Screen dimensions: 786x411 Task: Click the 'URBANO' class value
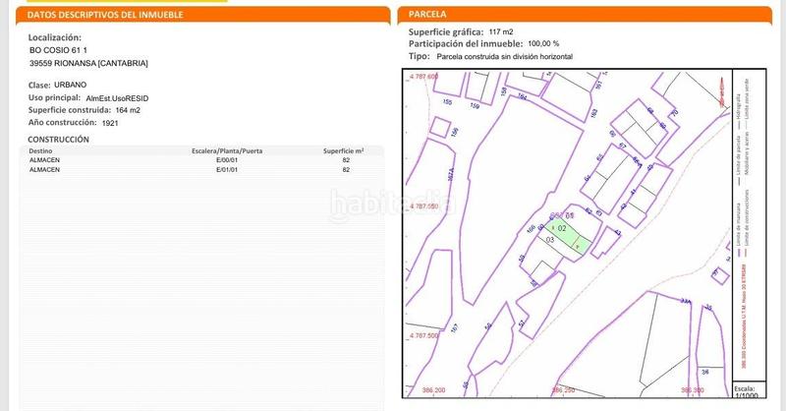[x=70, y=86]
